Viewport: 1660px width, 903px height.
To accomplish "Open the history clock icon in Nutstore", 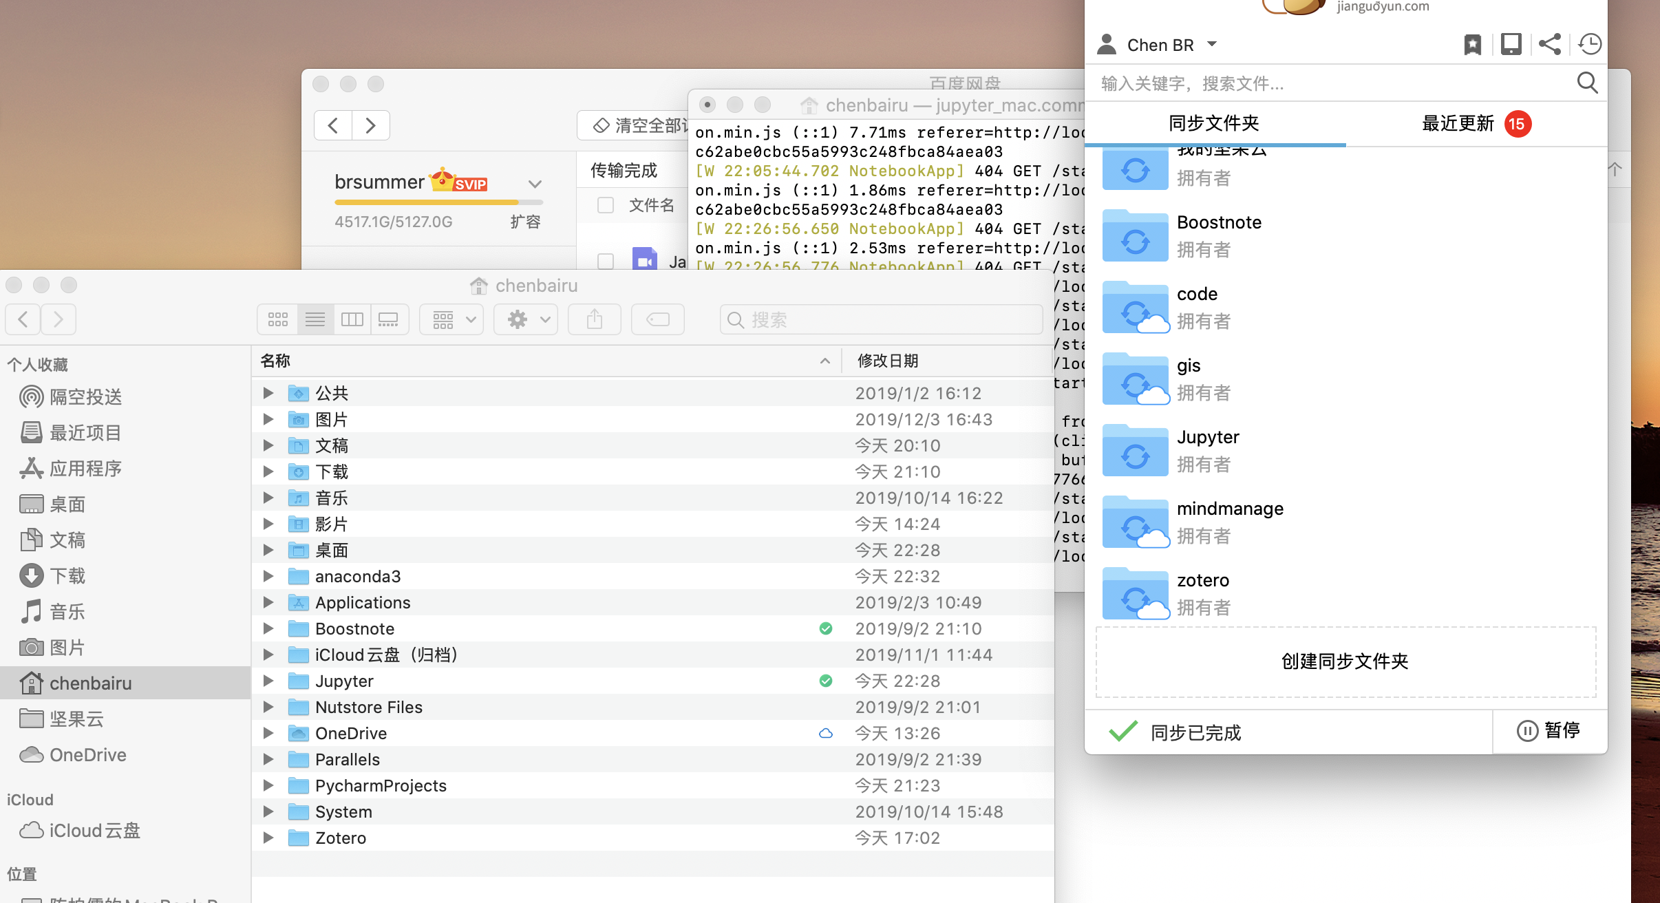I will (1590, 45).
